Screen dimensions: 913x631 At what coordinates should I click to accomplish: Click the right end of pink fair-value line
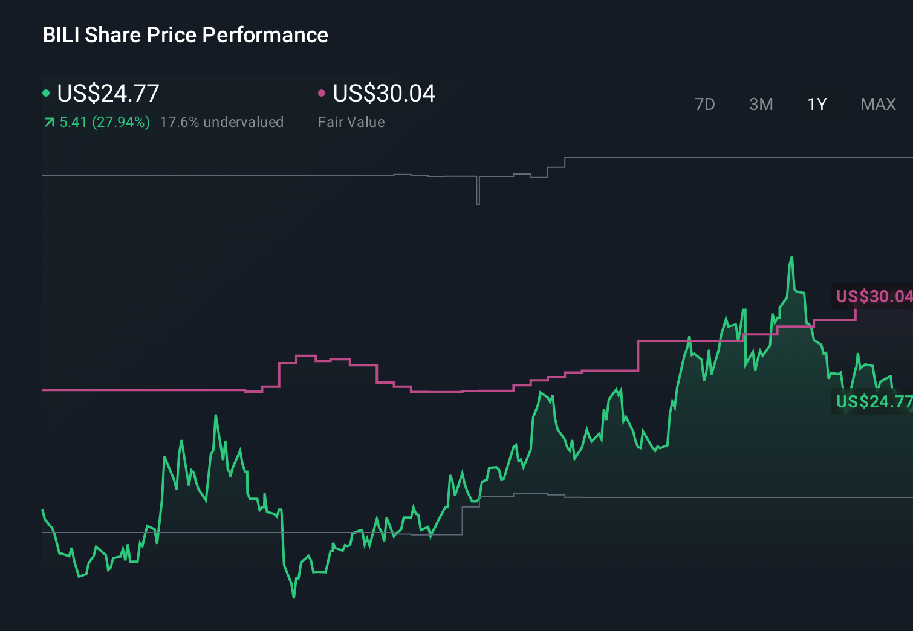point(856,309)
